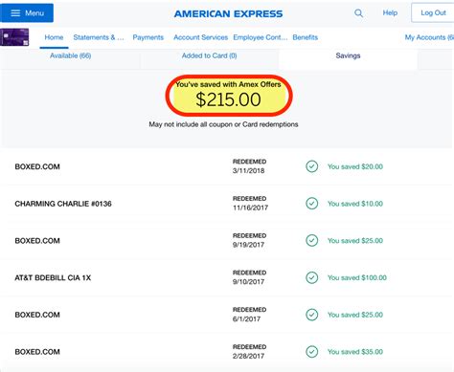This screenshot has height=372, width=454.
Task: Open the Statements & ... menu
Action: click(99, 37)
